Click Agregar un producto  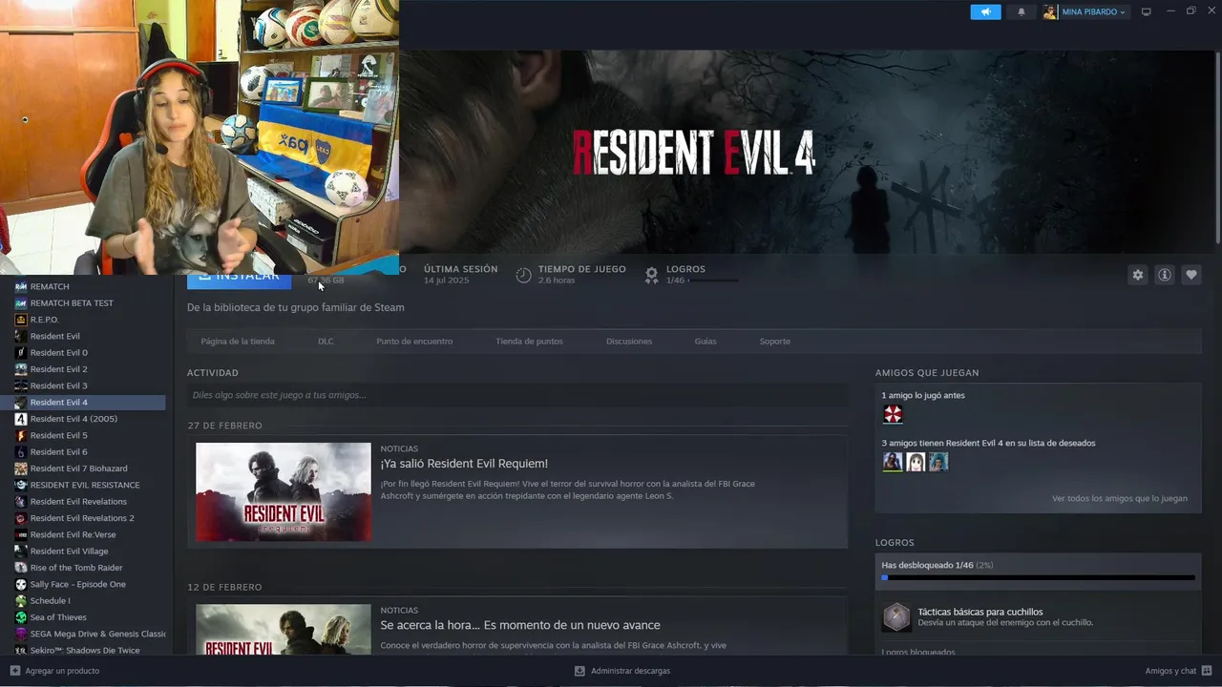pyautogui.click(x=54, y=671)
